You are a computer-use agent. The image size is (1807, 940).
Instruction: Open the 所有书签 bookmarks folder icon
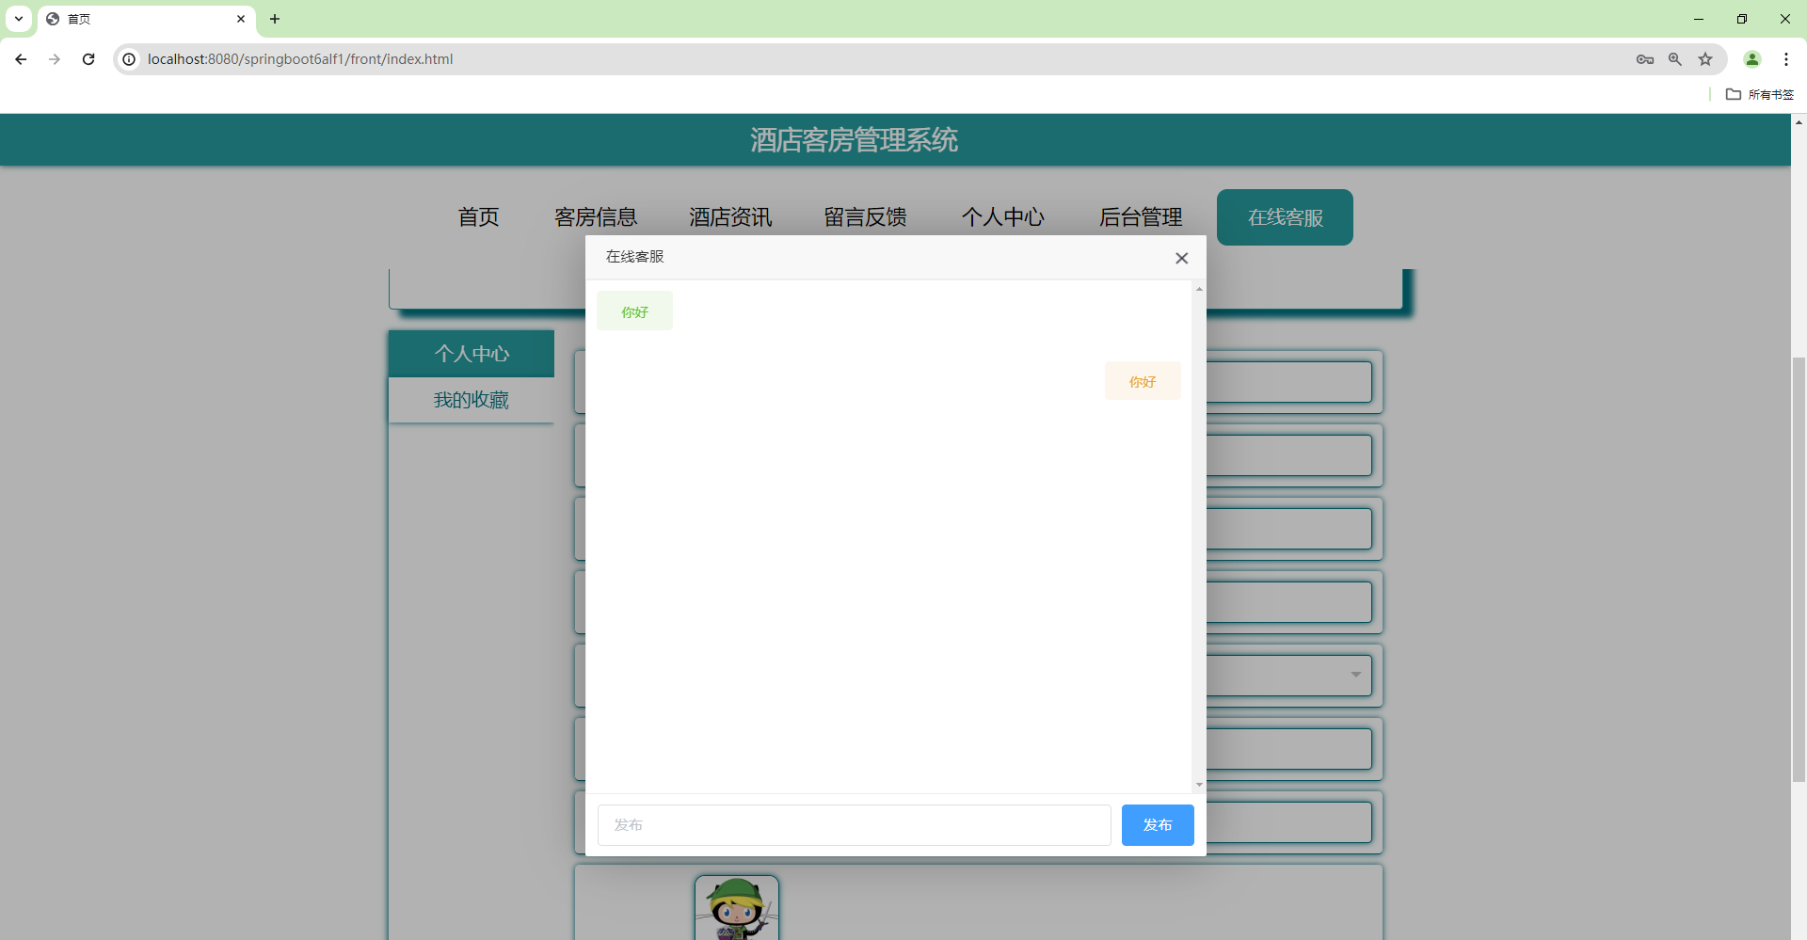tap(1735, 94)
